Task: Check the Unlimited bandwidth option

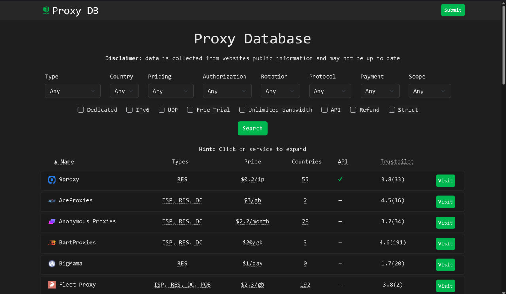Action: pyautogui.click(x=242, y=110)
